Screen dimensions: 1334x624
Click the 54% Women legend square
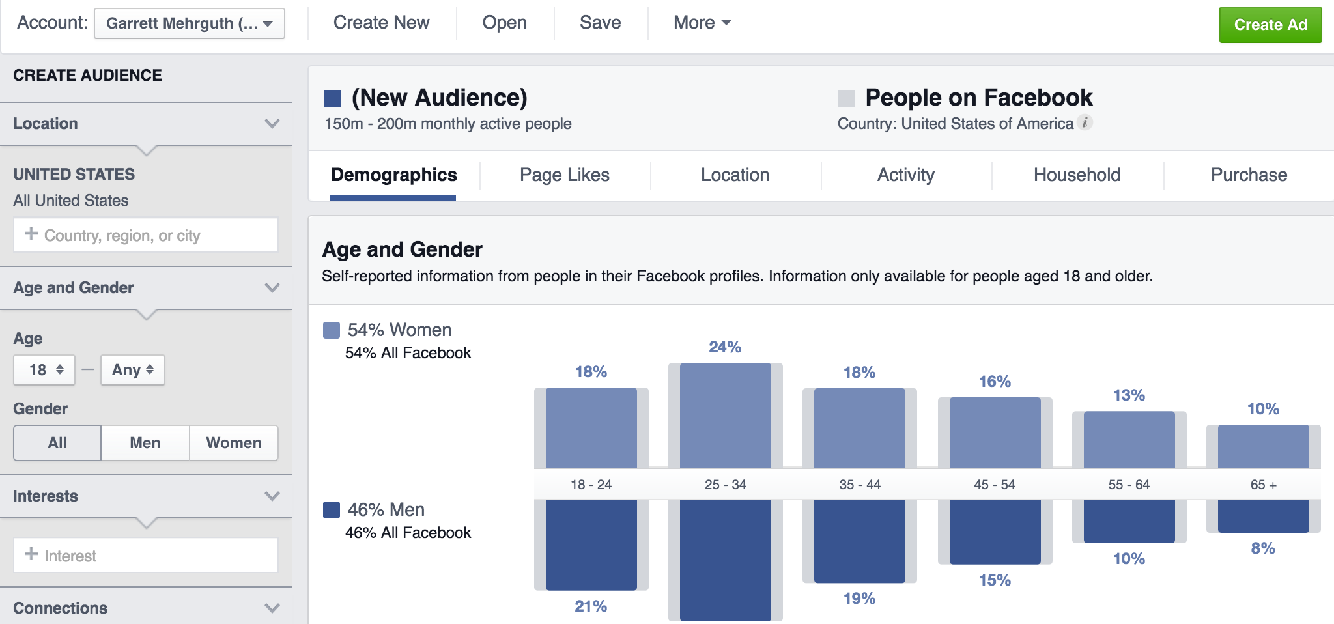coord(332,330)
